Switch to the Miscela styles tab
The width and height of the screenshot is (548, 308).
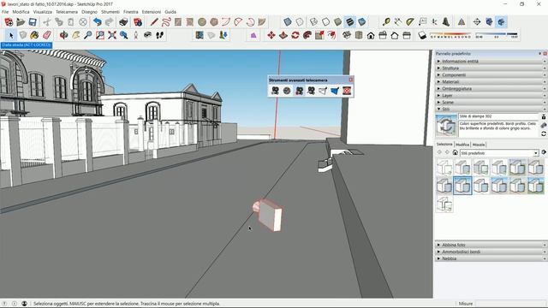(x=479, y=145)
